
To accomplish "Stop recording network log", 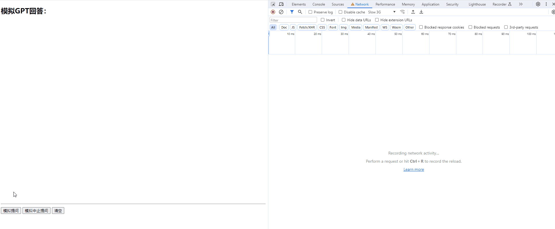I will pyautogui.click(x=273, y=12).
